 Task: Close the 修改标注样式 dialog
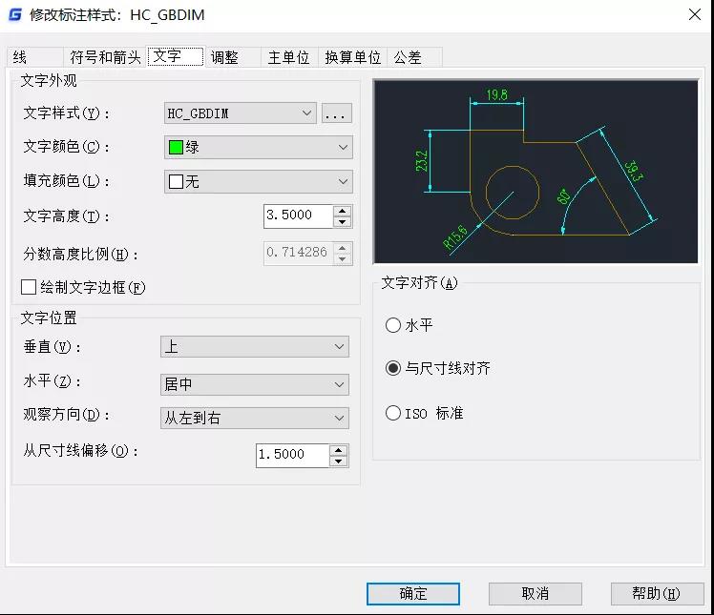[x=695, y=14]
